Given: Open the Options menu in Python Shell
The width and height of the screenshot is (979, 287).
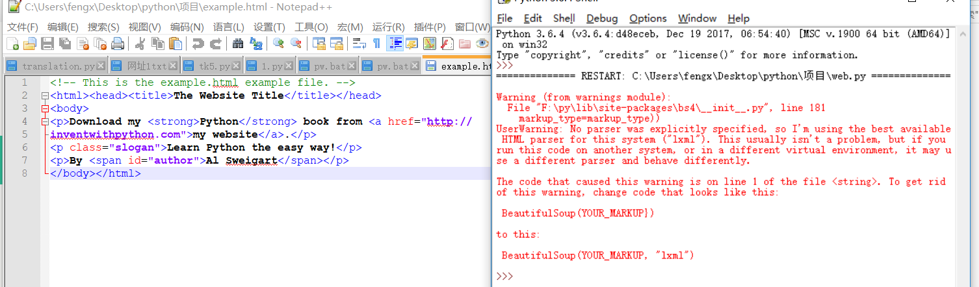Looking at the screenshot, I should [647, 18].
